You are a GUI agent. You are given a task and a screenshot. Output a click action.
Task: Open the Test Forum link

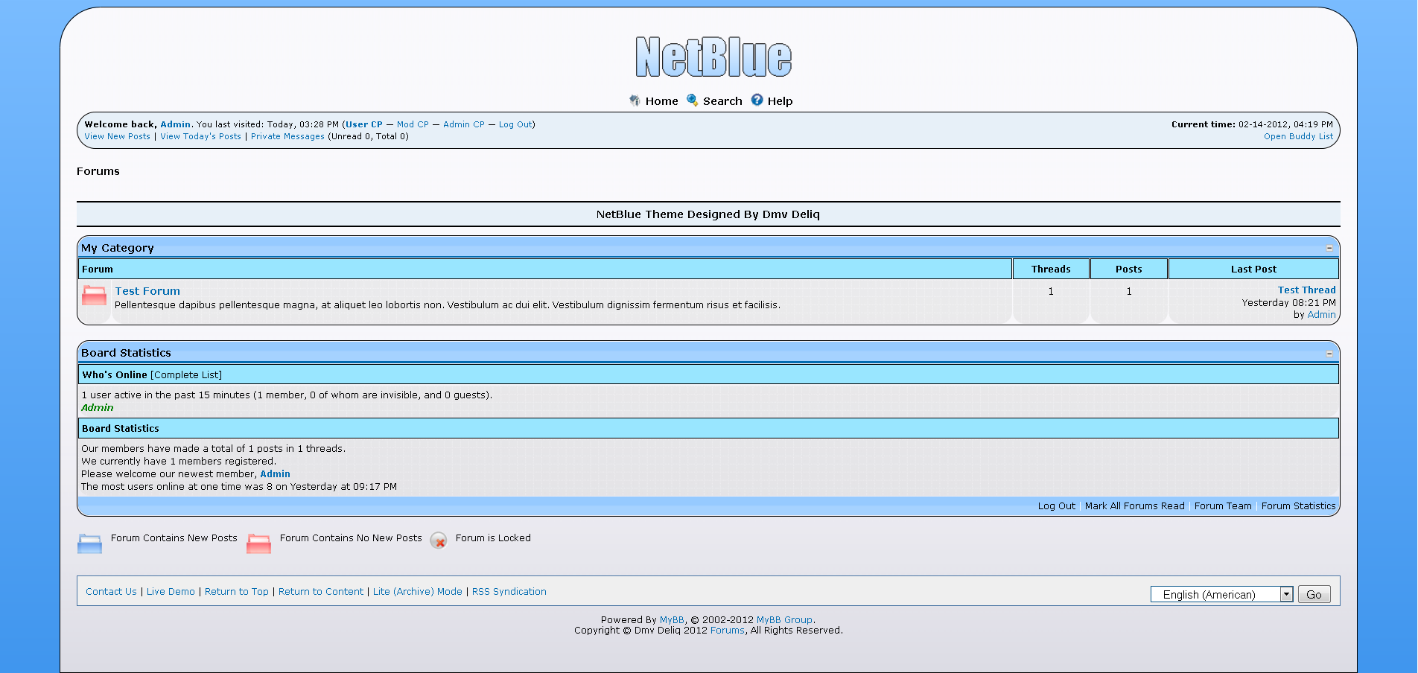tap(147, 291)
